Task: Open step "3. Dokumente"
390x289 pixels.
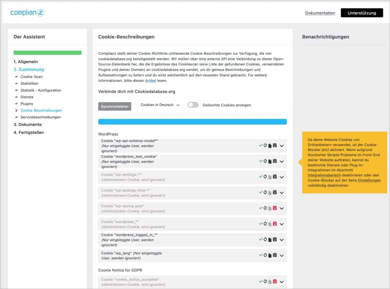Action: 27,124
